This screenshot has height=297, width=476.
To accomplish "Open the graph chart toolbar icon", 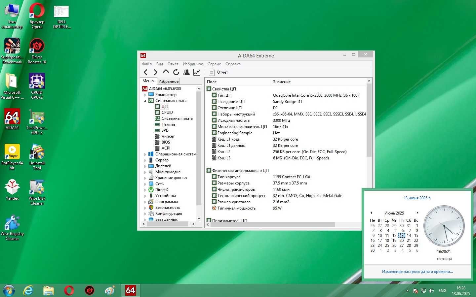I will 197,72.
